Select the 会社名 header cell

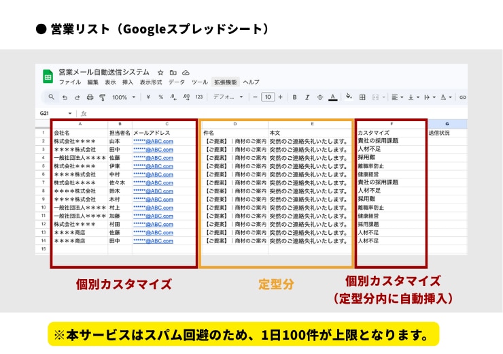[x=80, y=133]
